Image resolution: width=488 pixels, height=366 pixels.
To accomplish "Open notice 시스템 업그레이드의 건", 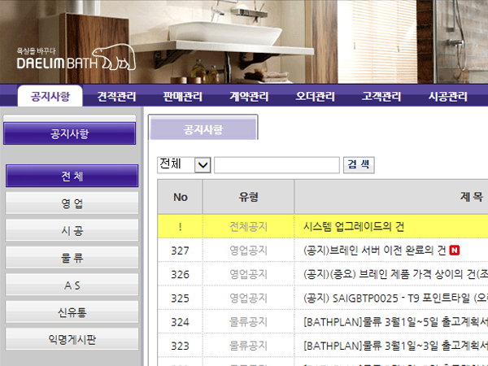I will tap(354, 226).
